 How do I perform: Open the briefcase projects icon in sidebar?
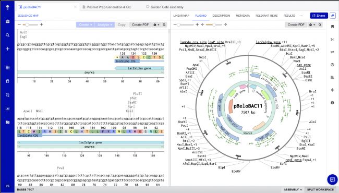tap(8, 21)
